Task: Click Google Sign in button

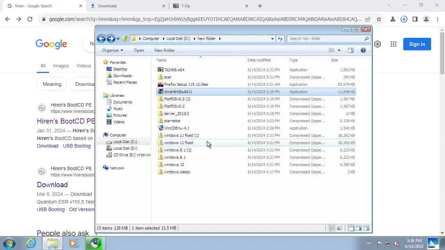Action: coord(417,44)
